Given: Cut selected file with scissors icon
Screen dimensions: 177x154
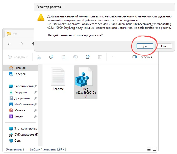Looking at the screenshot, I should tap(39, 57).
